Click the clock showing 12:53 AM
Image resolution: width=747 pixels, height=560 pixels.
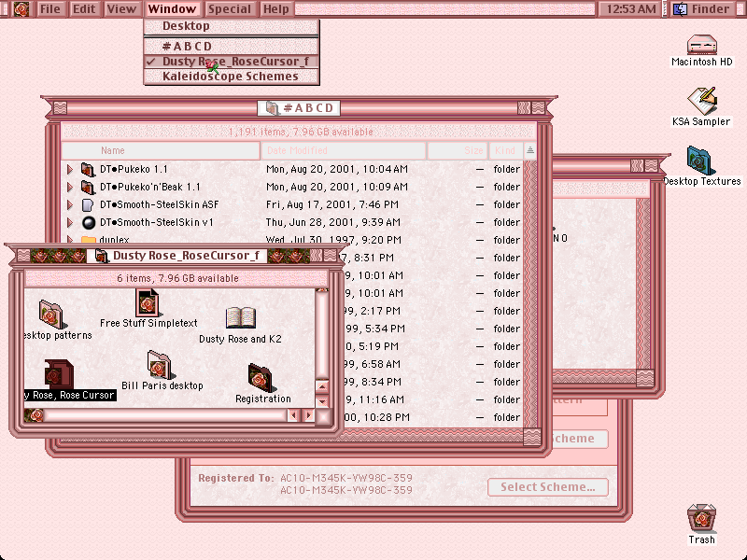(631, 8)
